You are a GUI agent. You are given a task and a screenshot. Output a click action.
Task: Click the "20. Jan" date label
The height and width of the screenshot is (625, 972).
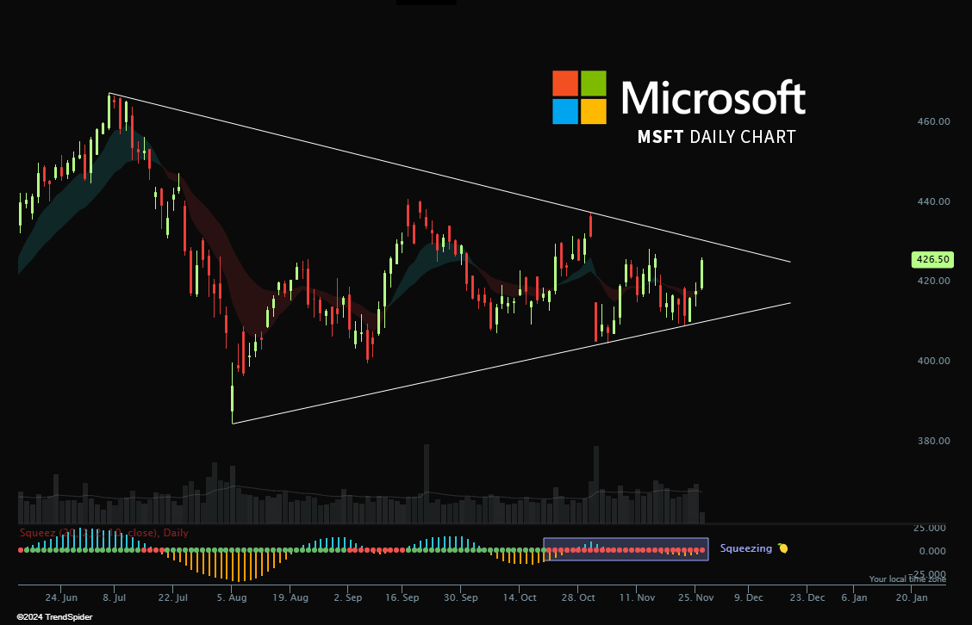coord(912,597)
